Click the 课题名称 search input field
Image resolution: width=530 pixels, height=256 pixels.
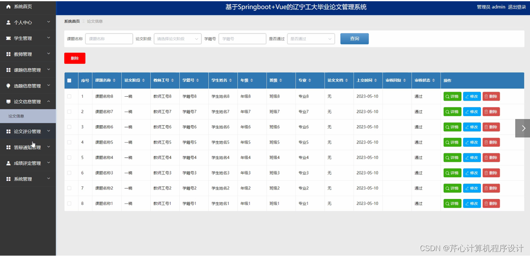109,39
